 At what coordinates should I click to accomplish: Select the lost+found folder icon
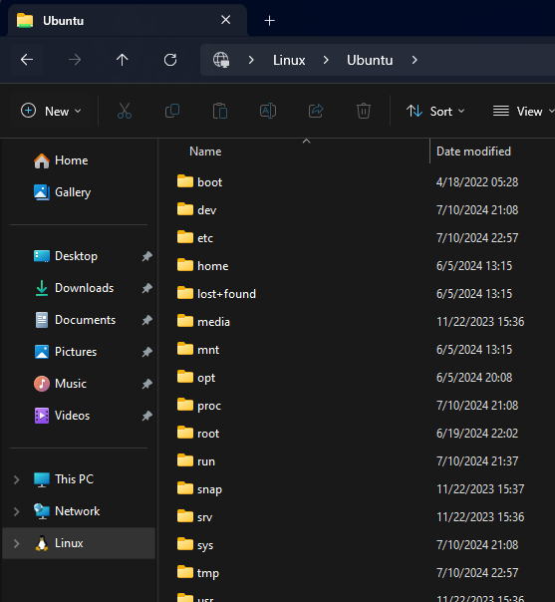click(x=185, y=293)
